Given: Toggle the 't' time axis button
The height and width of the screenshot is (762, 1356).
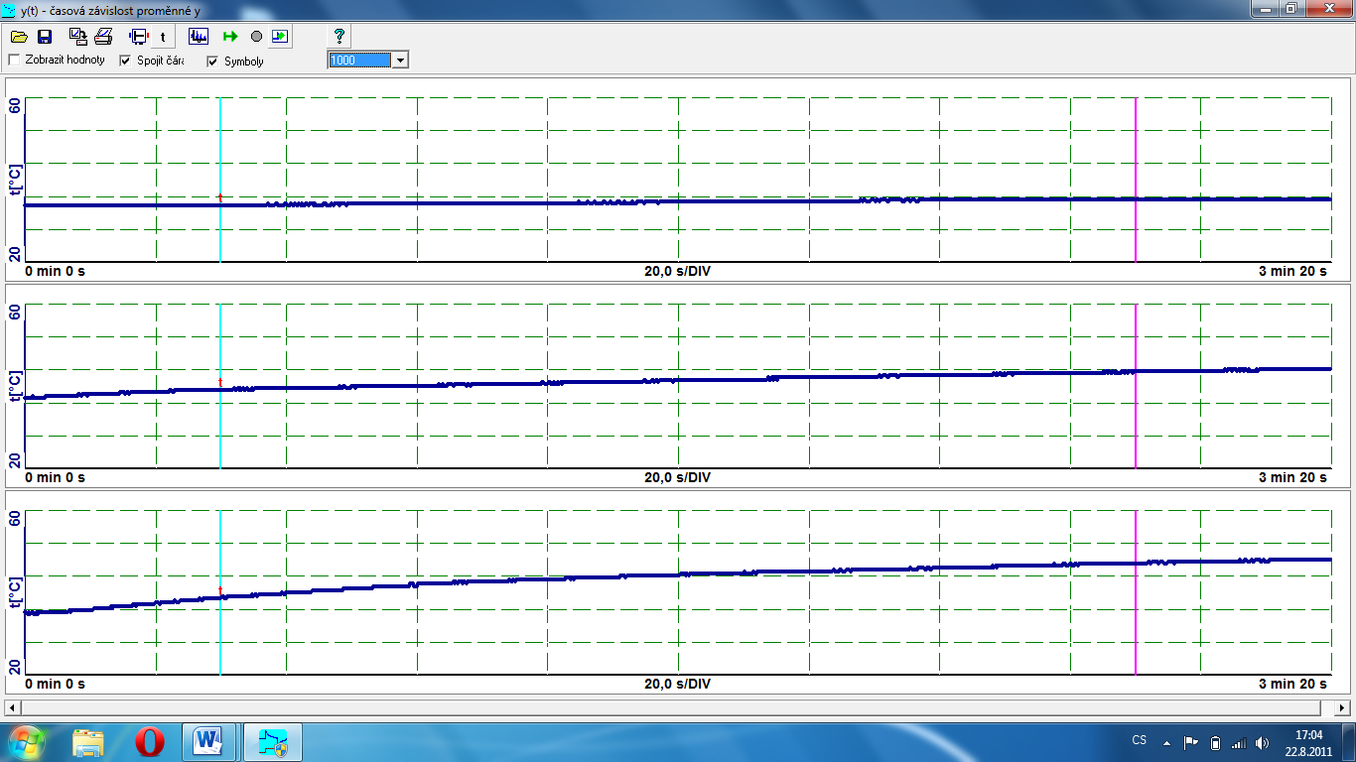Looking at the screenshot, I should tap(163, 37).
